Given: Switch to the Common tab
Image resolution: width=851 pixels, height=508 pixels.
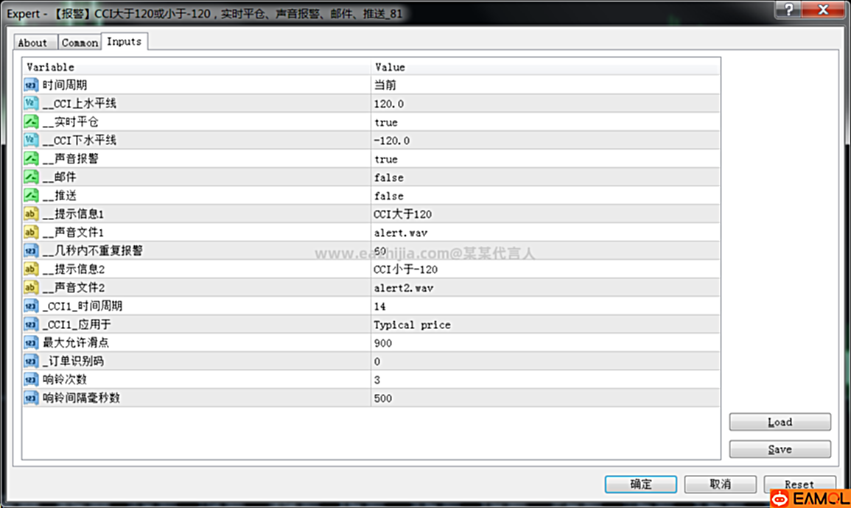Looking at the screenshot, I should click(80, 43).
